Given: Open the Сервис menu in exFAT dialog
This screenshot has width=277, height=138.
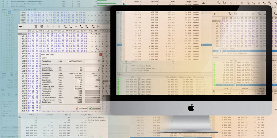Looking at the screenshot, I should [x=44, y=58].
